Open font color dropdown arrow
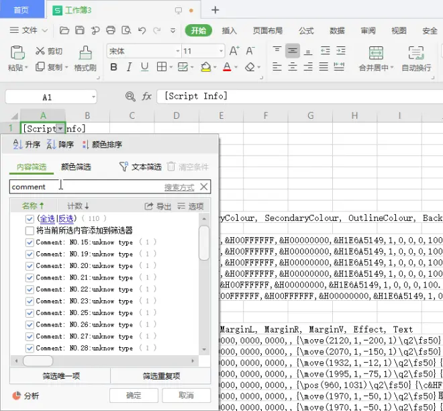443x411 pixels. click(236, 67)
